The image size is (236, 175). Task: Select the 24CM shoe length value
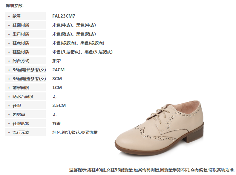(x=58, y=70)
